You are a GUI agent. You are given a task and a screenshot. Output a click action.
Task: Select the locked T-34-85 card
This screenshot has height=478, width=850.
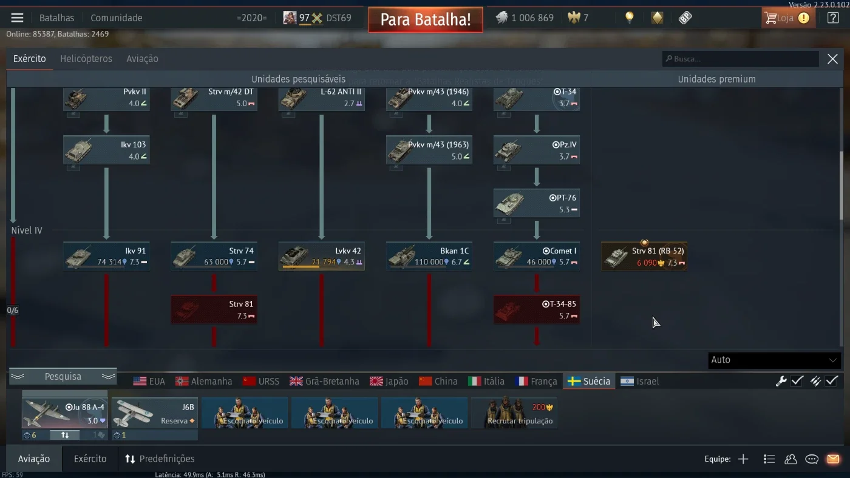click(x=537, y=309)
